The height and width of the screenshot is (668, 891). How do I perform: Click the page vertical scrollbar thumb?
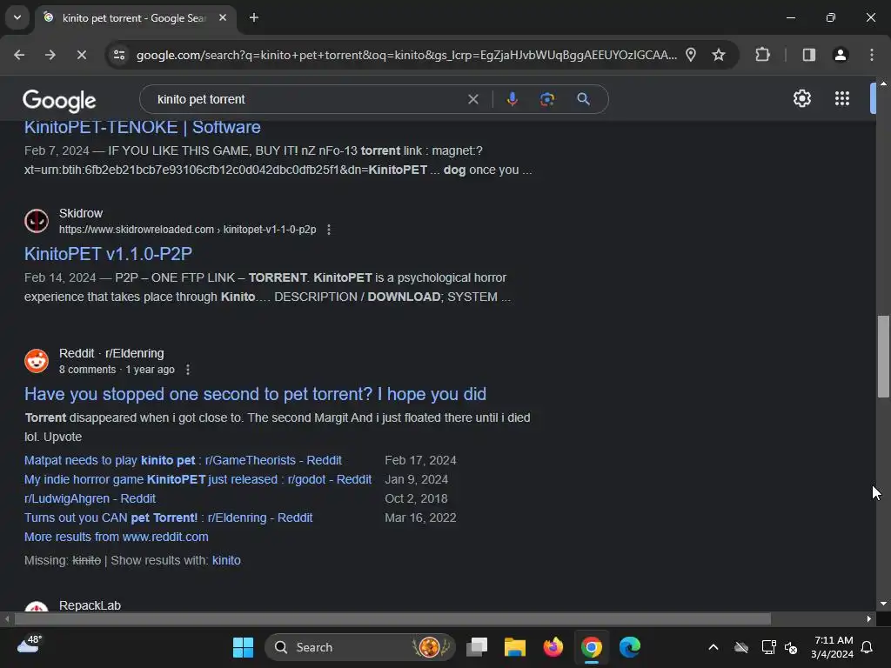click(884, 357)
